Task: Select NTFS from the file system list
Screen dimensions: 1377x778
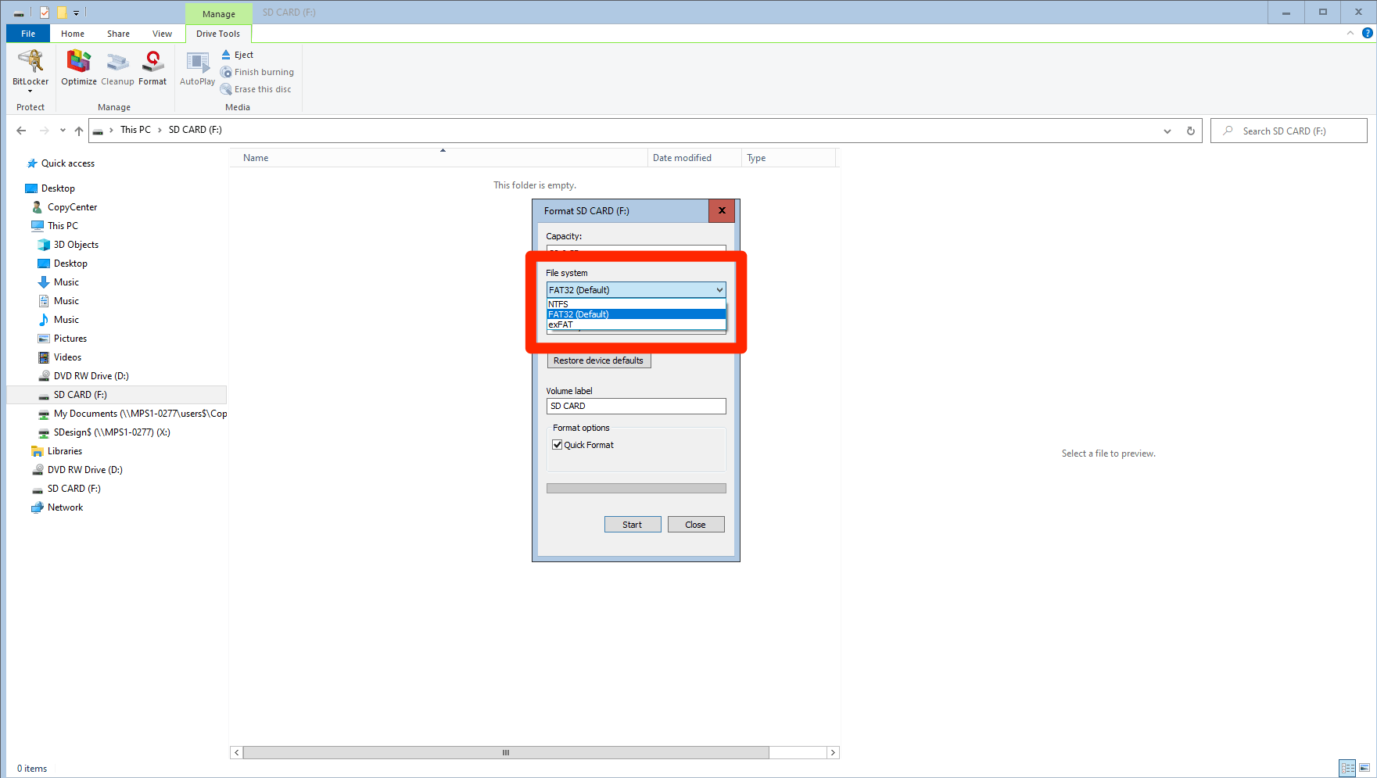Action: [x=558, y=303]
